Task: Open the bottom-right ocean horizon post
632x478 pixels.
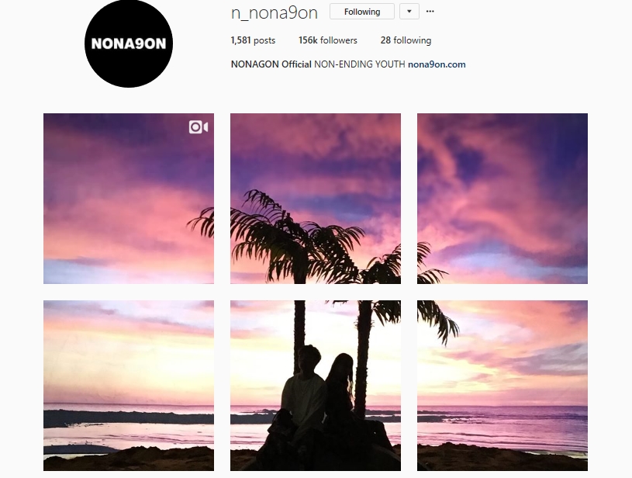Action: tap(502, 386)
